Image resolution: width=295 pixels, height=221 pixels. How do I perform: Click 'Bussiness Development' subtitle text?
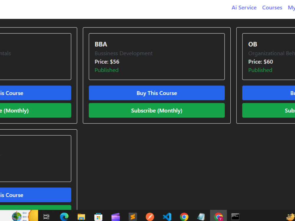[124, 53]
